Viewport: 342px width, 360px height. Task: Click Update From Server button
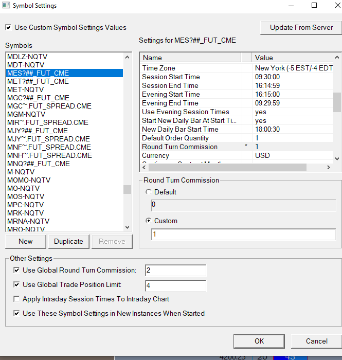(301, 28)
